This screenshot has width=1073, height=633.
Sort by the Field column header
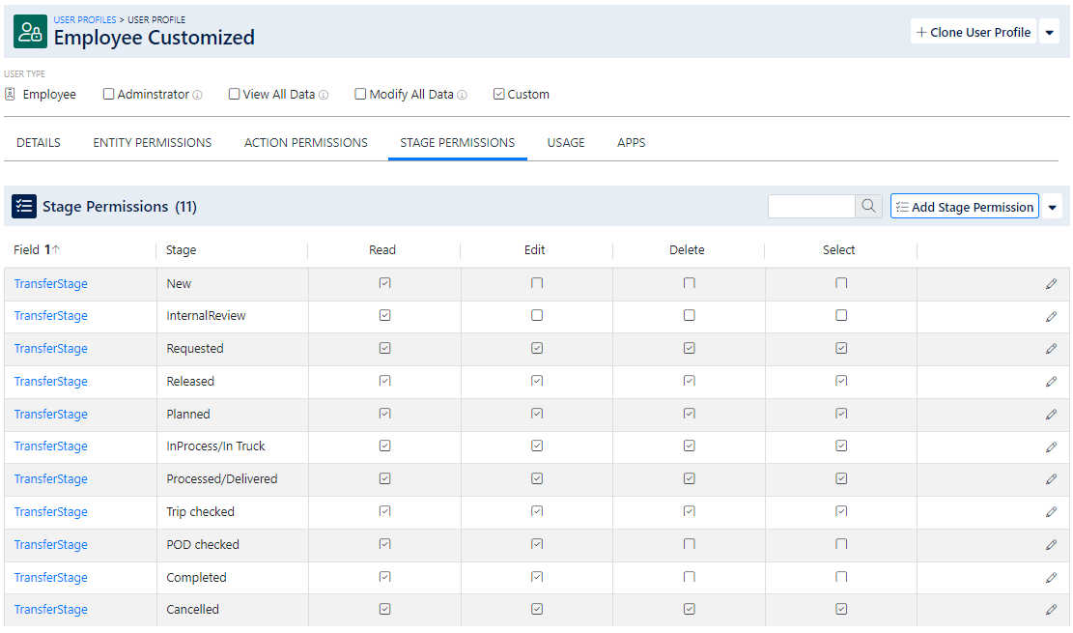pos(37,250)
